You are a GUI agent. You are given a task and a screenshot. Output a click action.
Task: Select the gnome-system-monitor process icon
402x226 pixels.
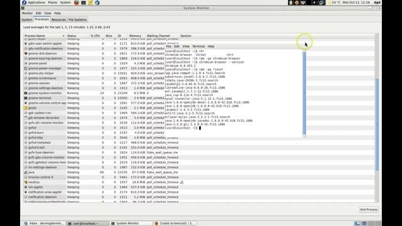tap(26, 94)
